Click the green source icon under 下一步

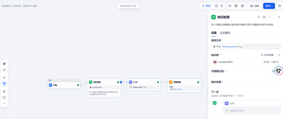(215, 103)
